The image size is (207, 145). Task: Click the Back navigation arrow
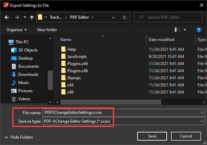(7, 17)
